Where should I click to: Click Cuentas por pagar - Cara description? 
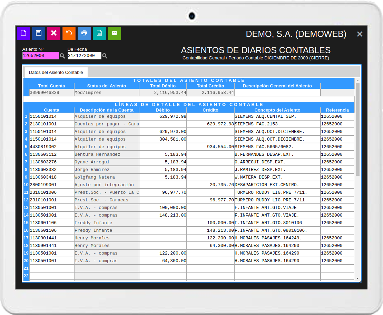point(107,124)
